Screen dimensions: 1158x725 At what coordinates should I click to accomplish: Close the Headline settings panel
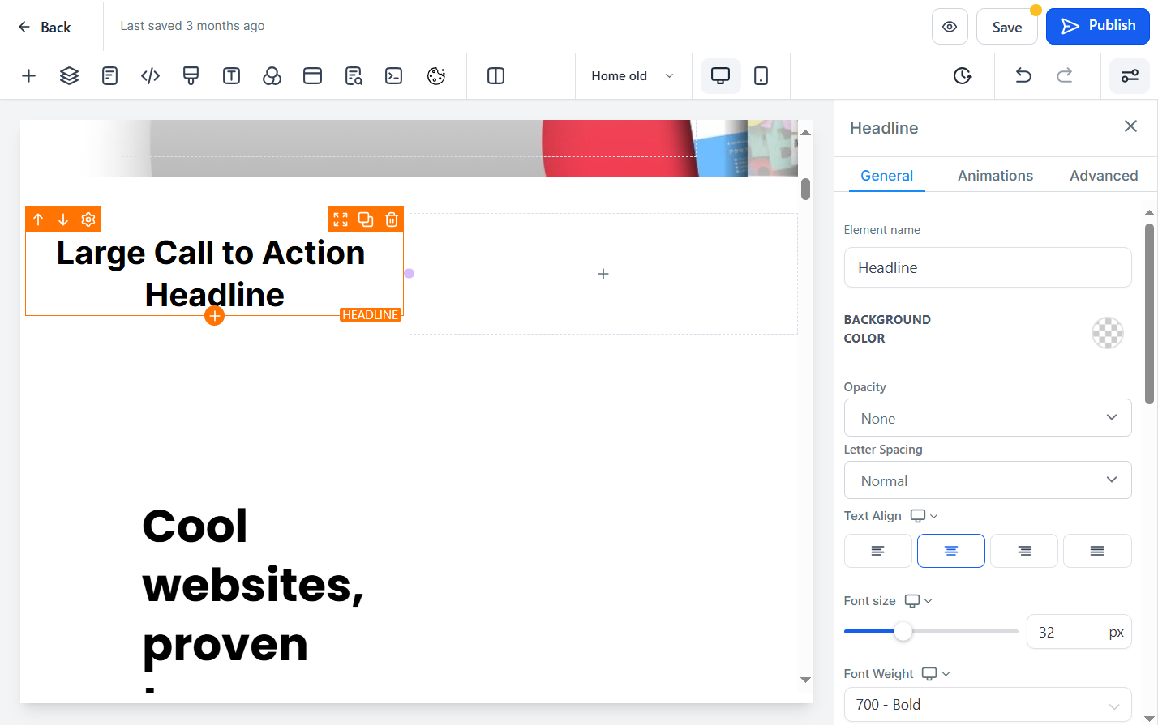coord(1130,126)
